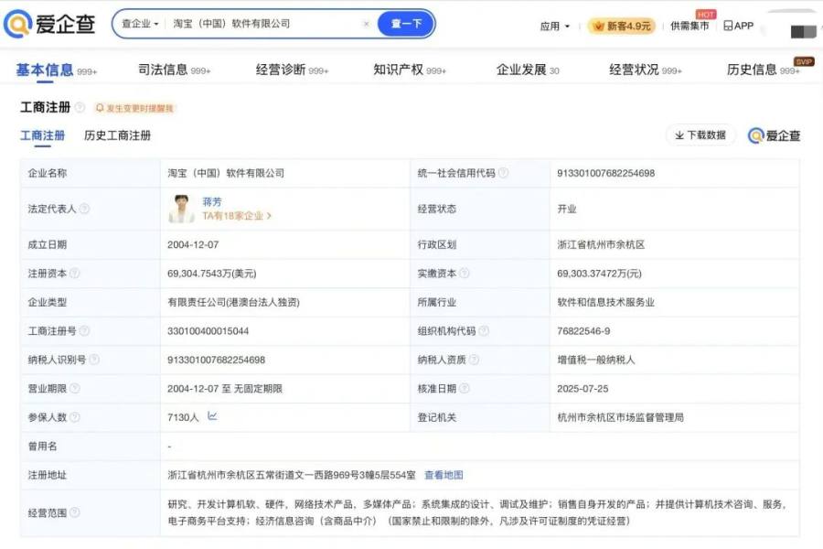Switch to the 经营诊断 tab
The height and width of the screenshot is (549, 823).
coord(292,70)
